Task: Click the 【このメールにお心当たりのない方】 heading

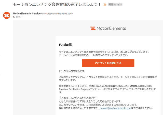Action: pyautogui.click(x=78, y=98)
